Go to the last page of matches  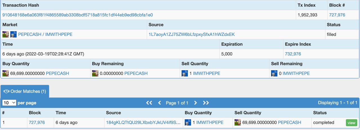(x=206, y=103)
